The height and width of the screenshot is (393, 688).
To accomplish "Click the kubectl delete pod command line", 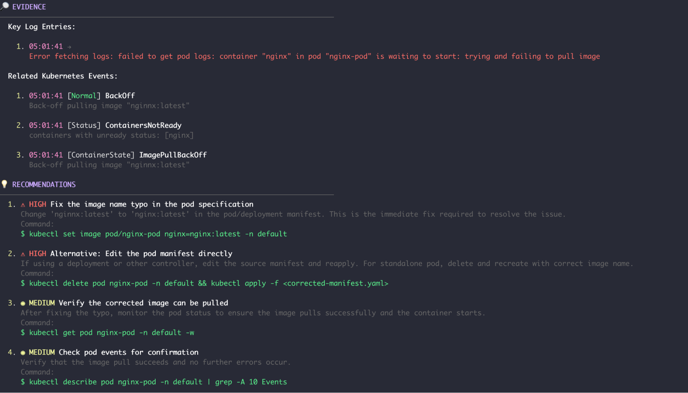I will [x=208, y=283].
